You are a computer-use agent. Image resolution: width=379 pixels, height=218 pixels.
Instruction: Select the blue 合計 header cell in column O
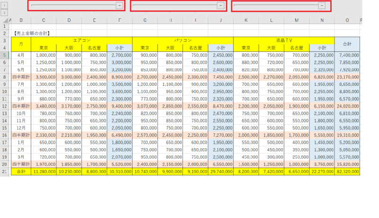(347, 44)
